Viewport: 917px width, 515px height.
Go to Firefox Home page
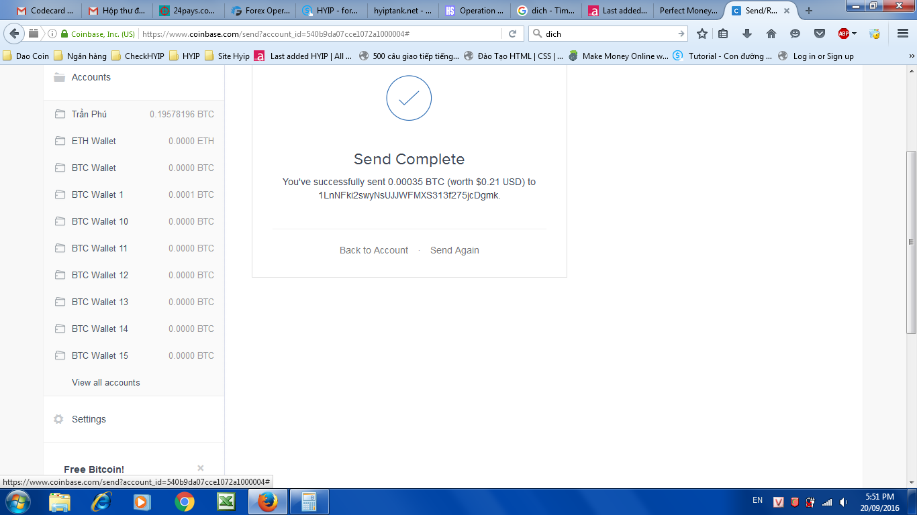point(771,34)
